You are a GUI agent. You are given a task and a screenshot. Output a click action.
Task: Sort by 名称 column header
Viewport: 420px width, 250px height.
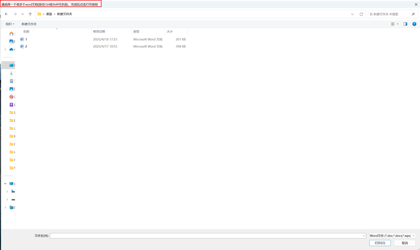pyautogui.click(x=26, y=31)
